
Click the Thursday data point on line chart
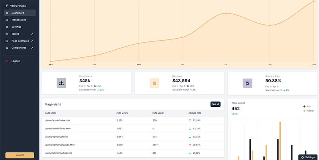pyautogui.click(x=182, y=37)
